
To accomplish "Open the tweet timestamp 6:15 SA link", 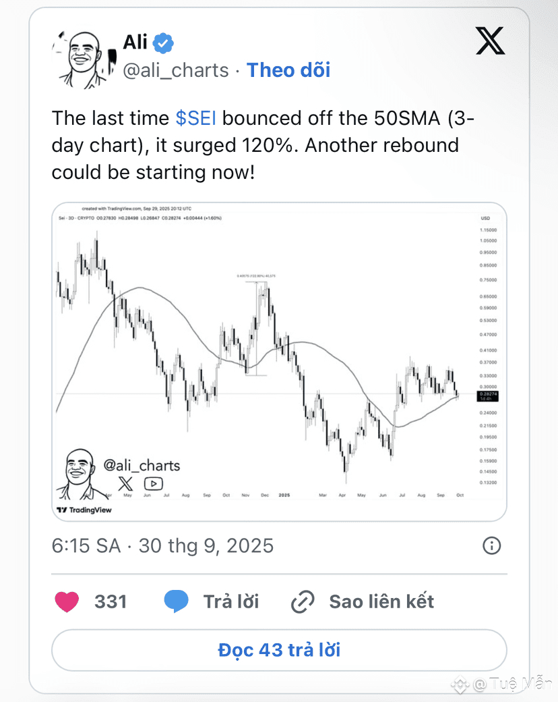I will tap(162, 546).
